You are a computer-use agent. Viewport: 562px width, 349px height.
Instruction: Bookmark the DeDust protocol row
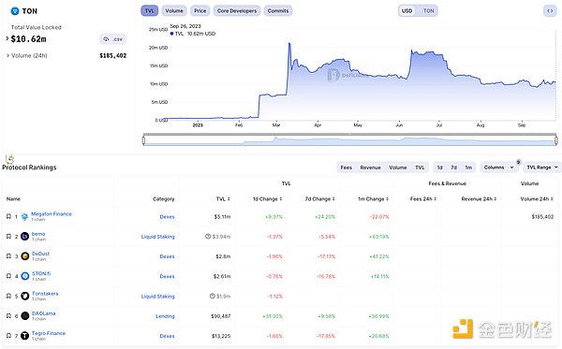[8, 256]
